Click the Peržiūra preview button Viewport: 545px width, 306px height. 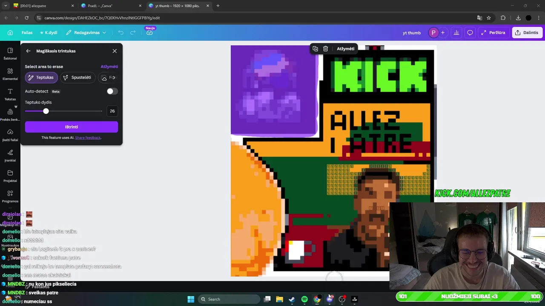pos(493,33)
